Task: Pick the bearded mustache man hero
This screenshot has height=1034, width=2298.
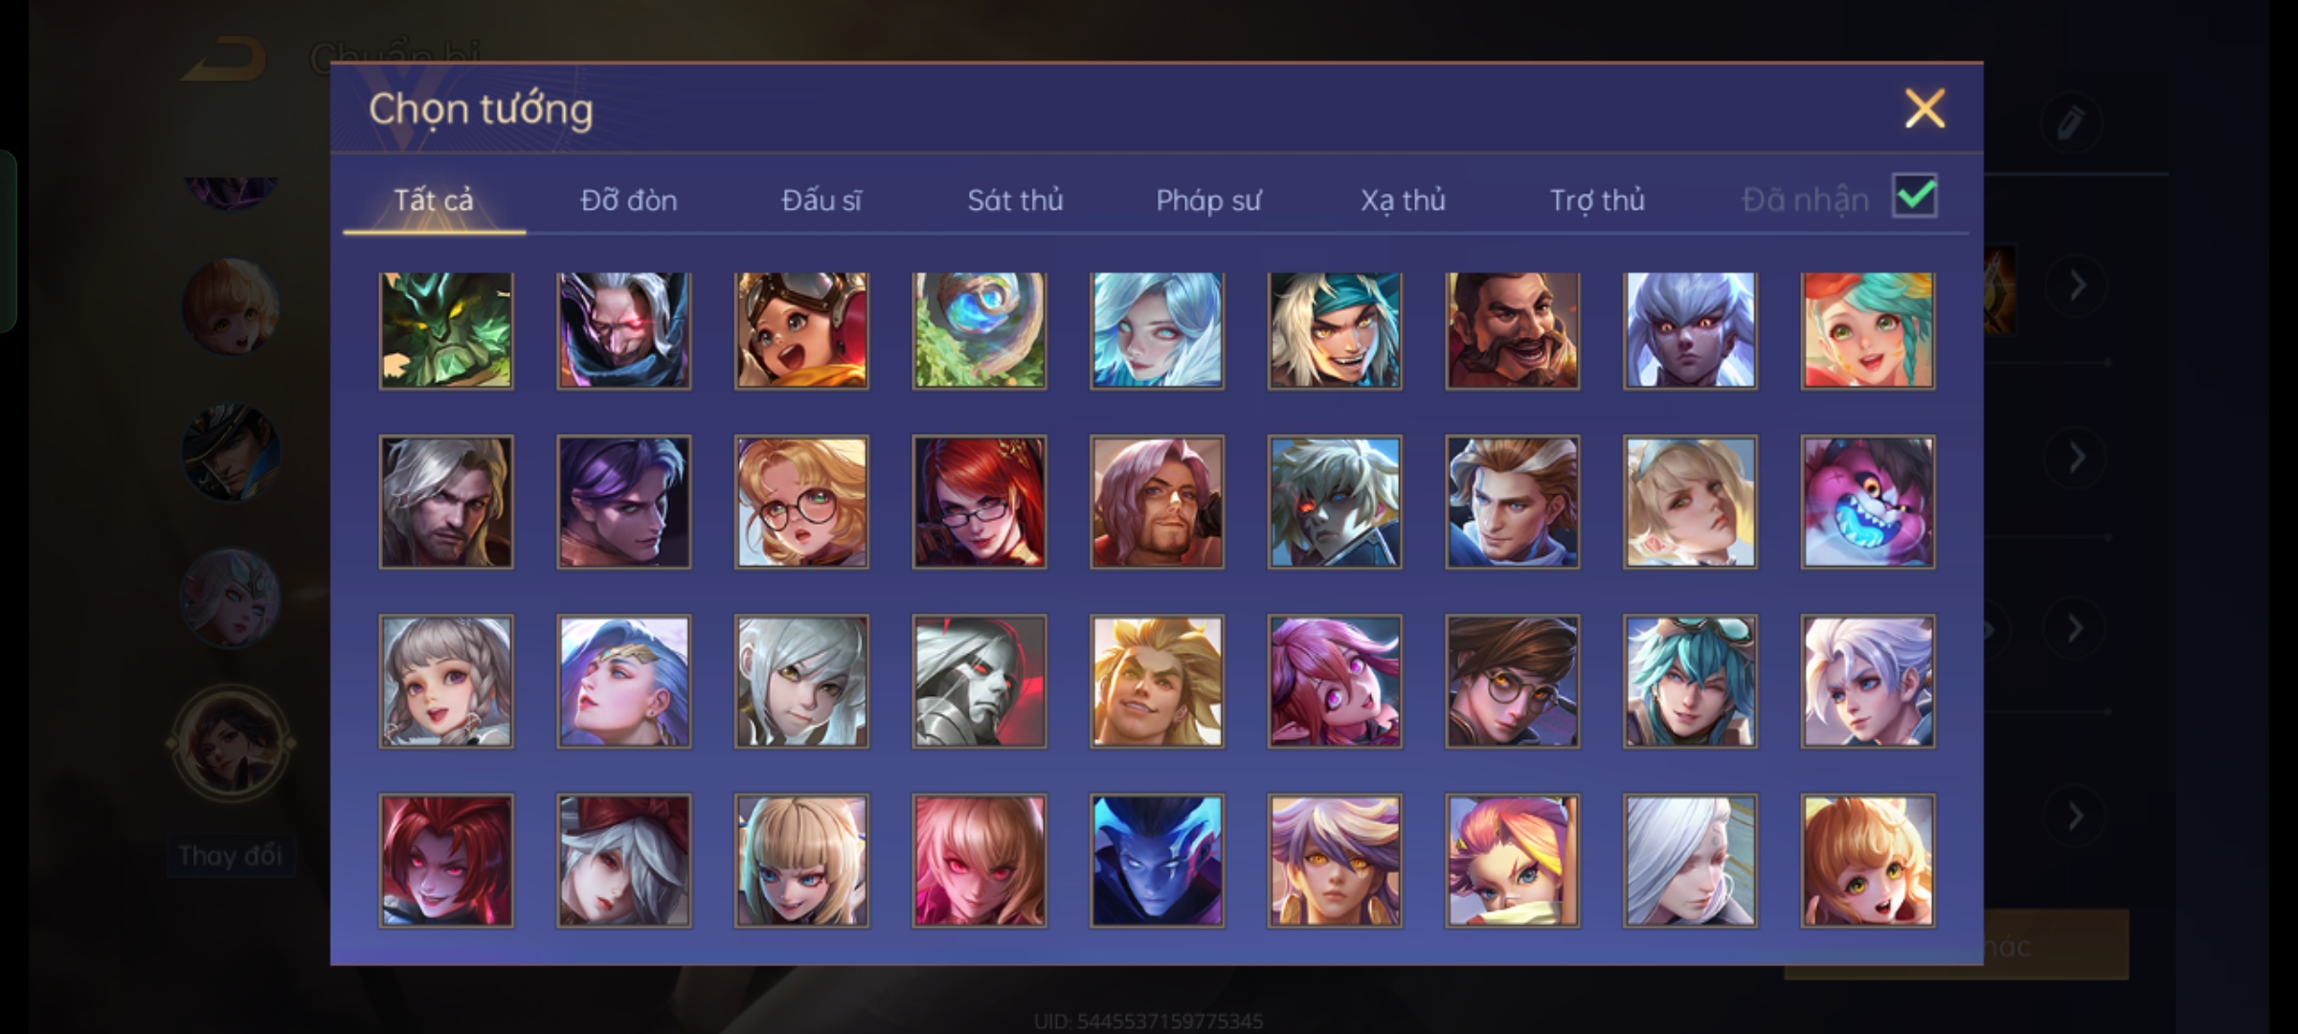Action: click(x=1512, y=330)
